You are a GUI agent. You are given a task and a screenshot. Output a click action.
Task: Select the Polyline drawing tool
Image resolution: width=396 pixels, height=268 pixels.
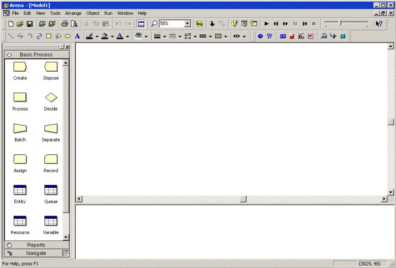20,36
